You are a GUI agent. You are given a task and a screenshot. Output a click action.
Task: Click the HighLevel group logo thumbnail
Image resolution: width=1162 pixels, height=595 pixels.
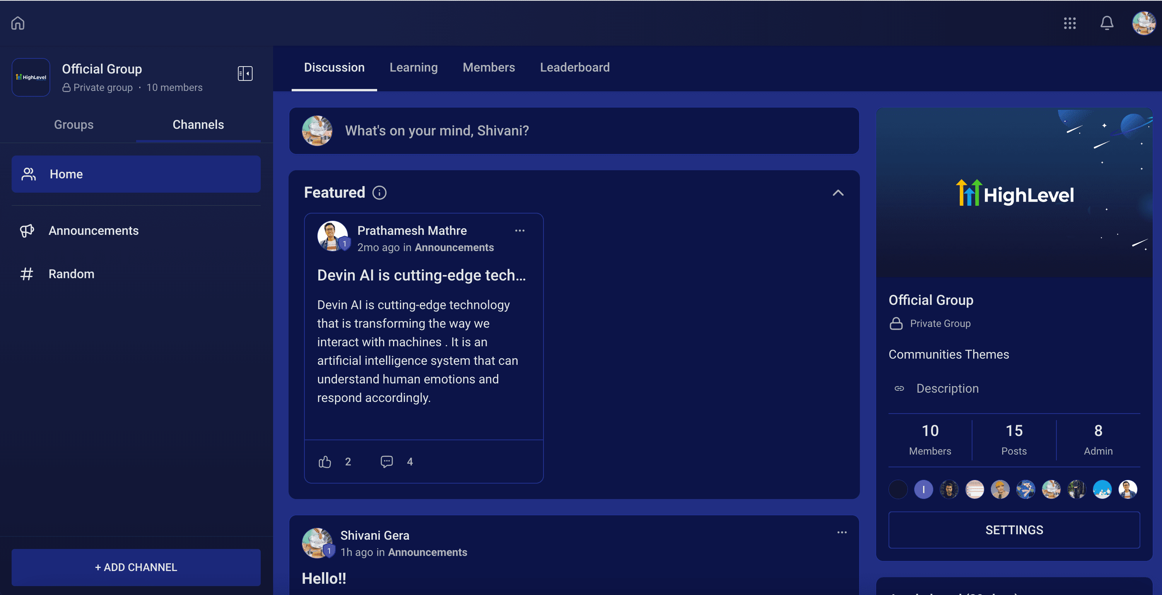tap(31, 77)
